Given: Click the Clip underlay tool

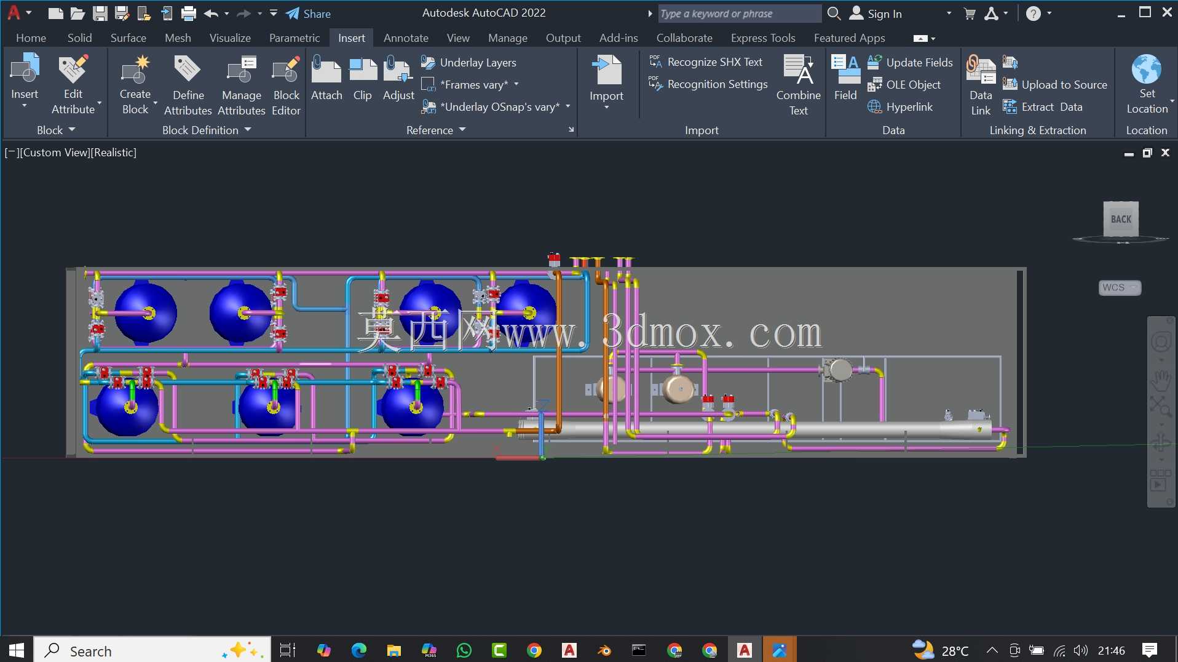Looking at the screenshot, I should 363,78.
